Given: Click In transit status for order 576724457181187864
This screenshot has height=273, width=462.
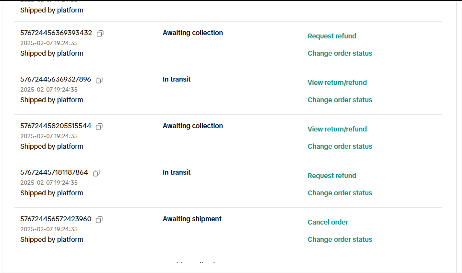Looking at the screenshot, I should pos(177,172).
